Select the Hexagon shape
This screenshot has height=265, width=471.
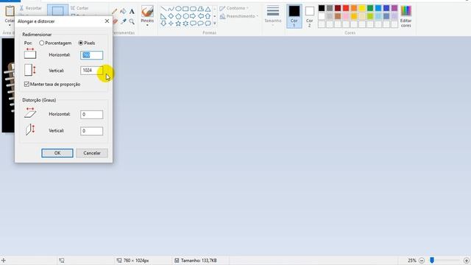185,16
